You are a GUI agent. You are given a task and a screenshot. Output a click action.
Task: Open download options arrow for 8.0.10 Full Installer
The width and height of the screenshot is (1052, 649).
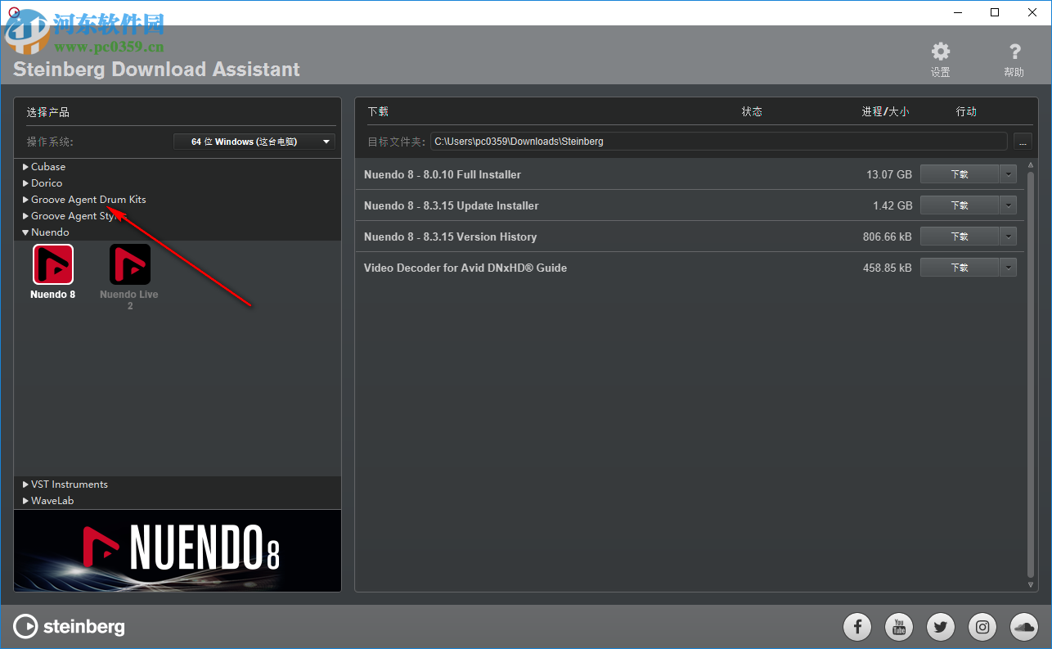pos(1008,174)
